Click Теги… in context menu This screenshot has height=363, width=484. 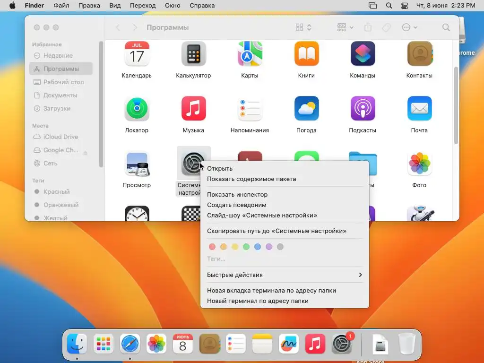click(216, 259)
